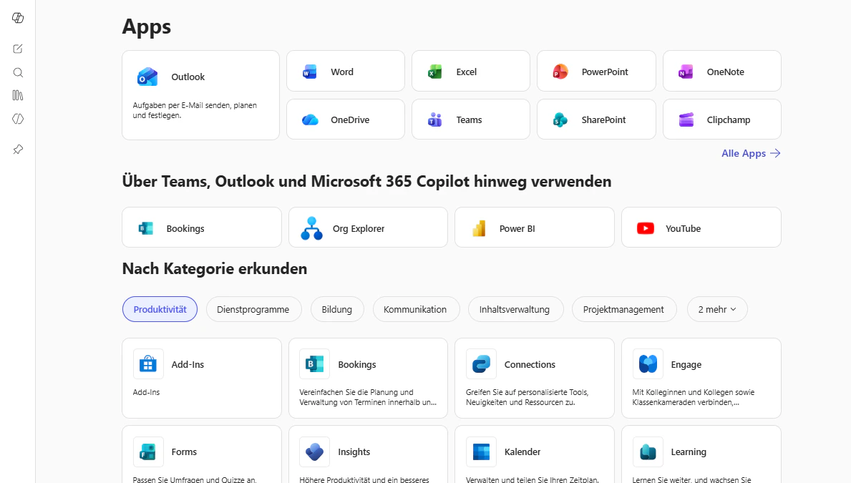Click the new chat compose icon
The height and width of the screenshot is (483, 851).
(18, 49)
